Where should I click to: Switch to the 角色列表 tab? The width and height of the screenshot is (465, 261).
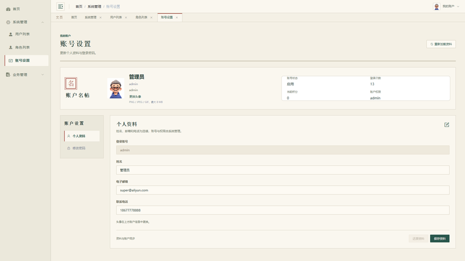(x=141, y=17)
